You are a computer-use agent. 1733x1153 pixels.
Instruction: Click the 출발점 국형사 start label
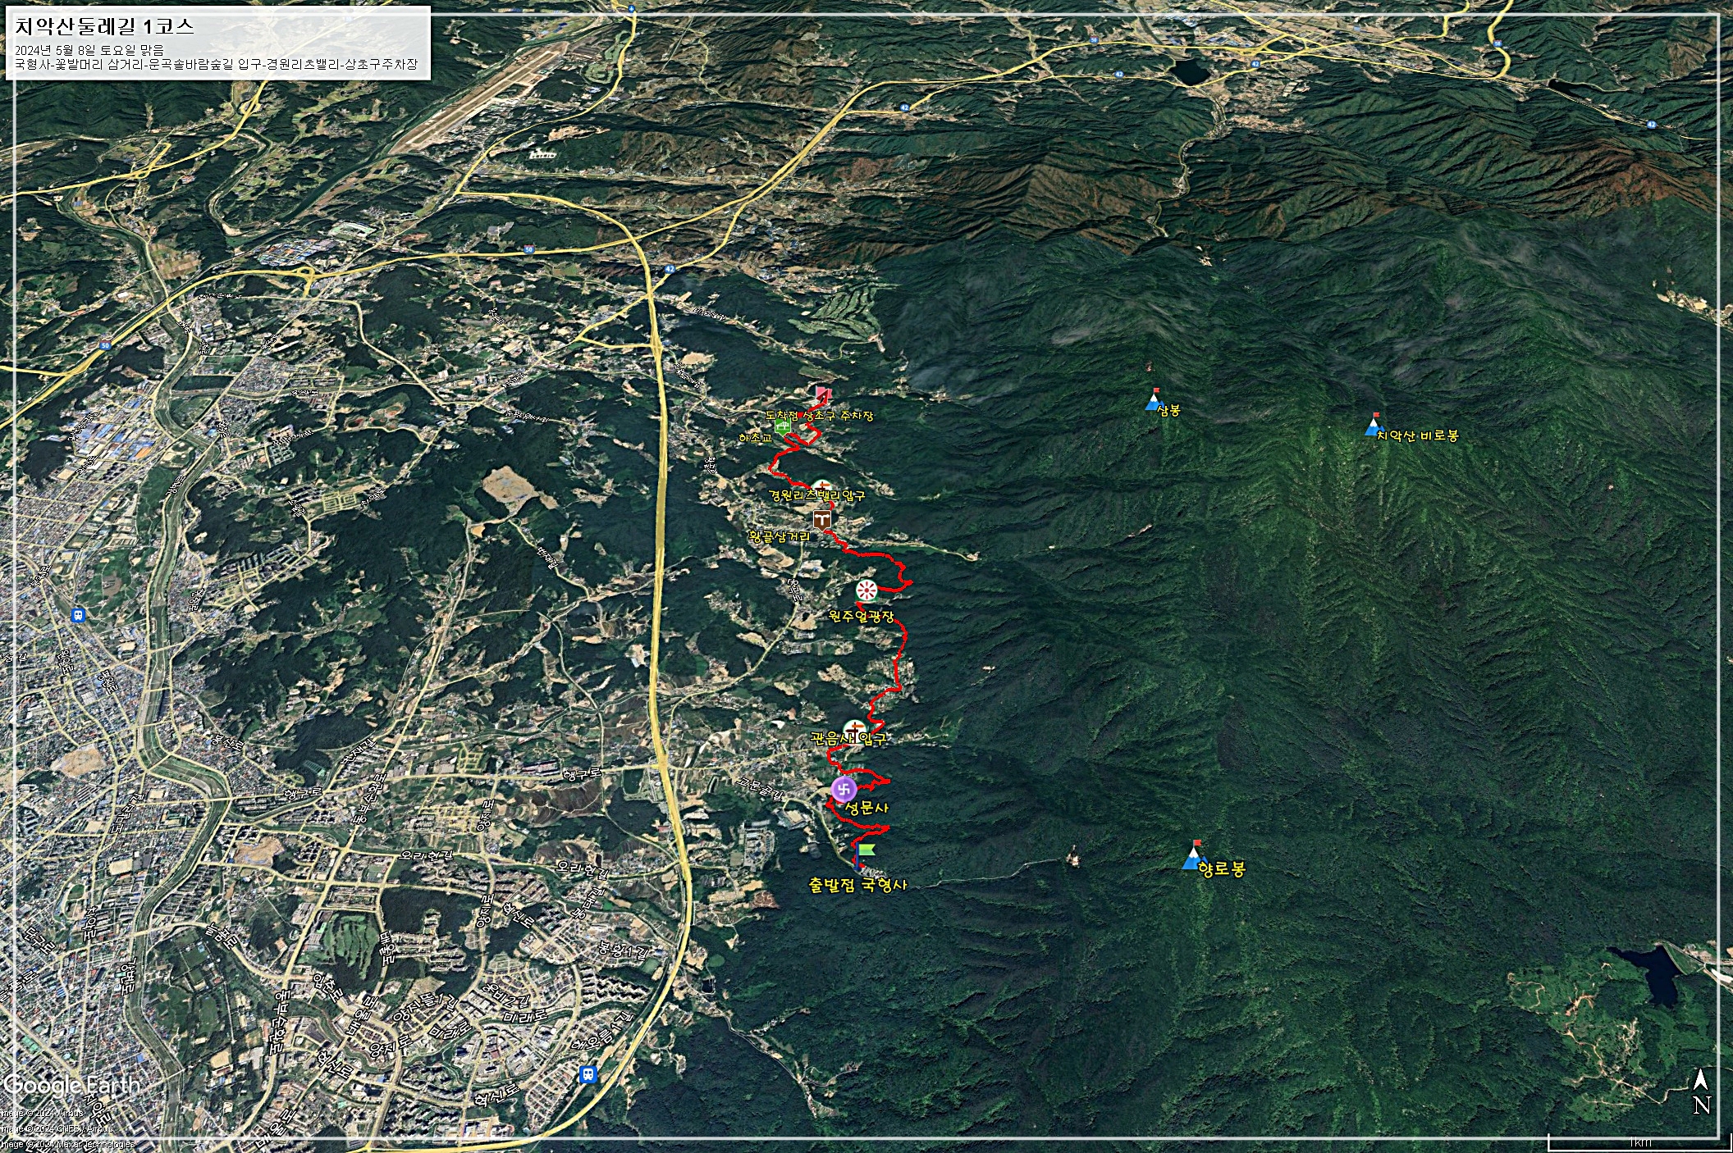click(857, 886)
